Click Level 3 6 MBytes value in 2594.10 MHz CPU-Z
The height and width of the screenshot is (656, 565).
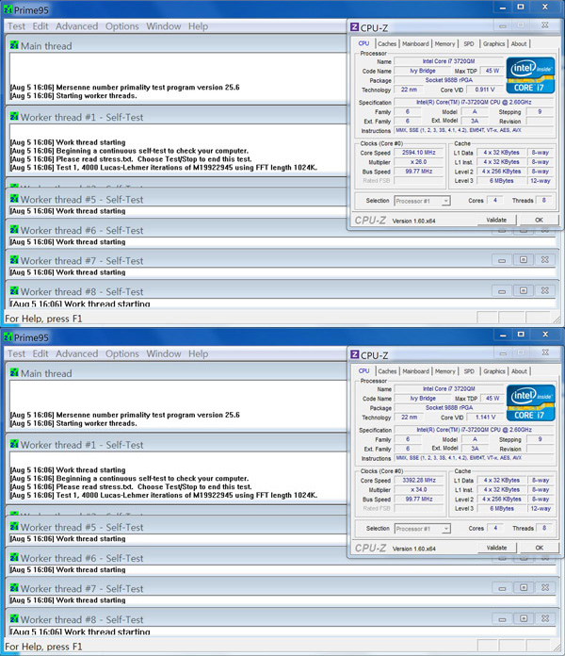[x=502, y=181]
